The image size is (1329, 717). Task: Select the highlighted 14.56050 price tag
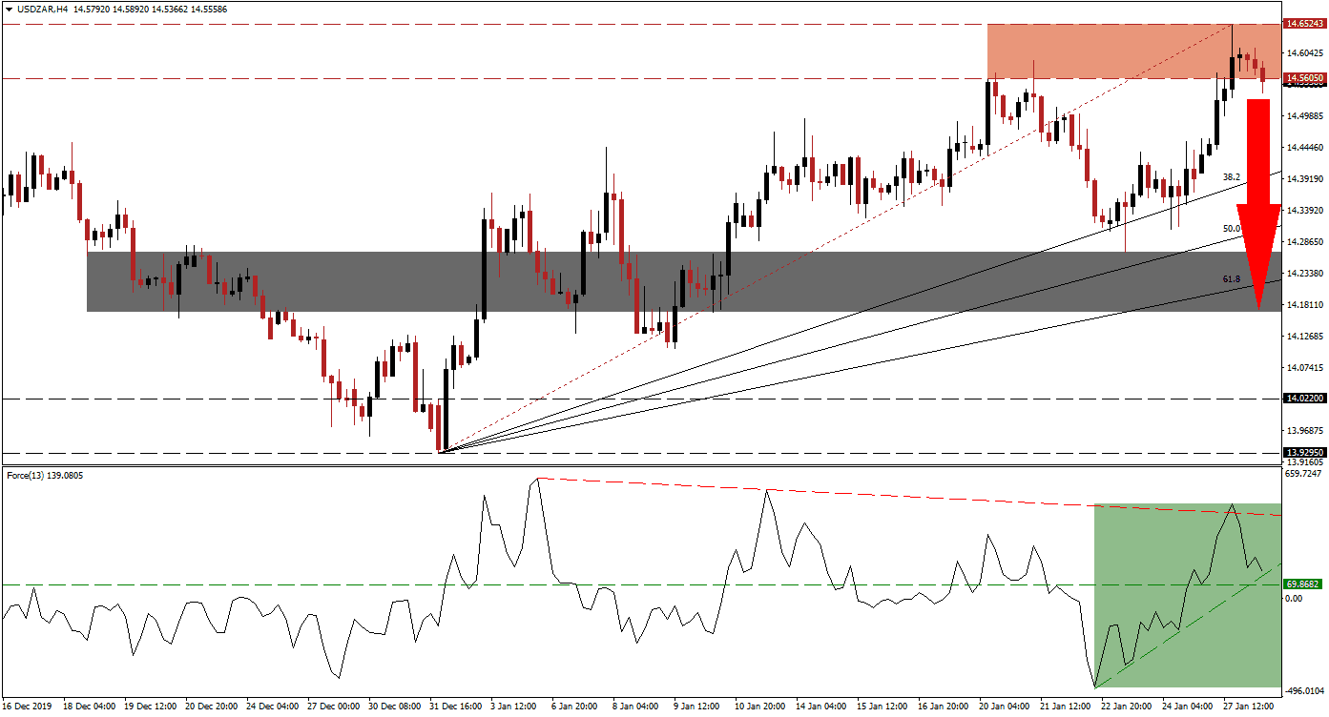1303,76
